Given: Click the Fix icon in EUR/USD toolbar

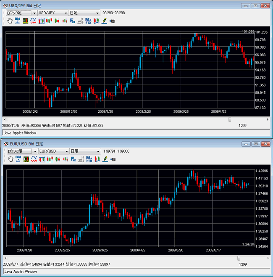Looking at the screenshot, I should tap(73, 159).
